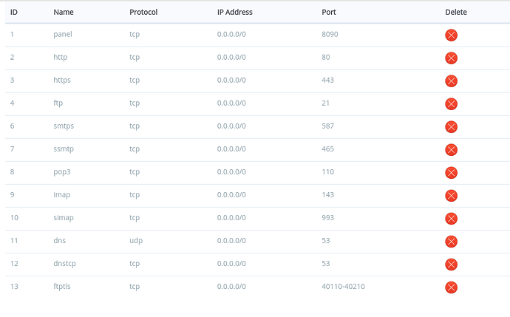This screenshot has width=510, height=317.
Task: Remove the simap rule on port 993
Action: click(451, 219)
